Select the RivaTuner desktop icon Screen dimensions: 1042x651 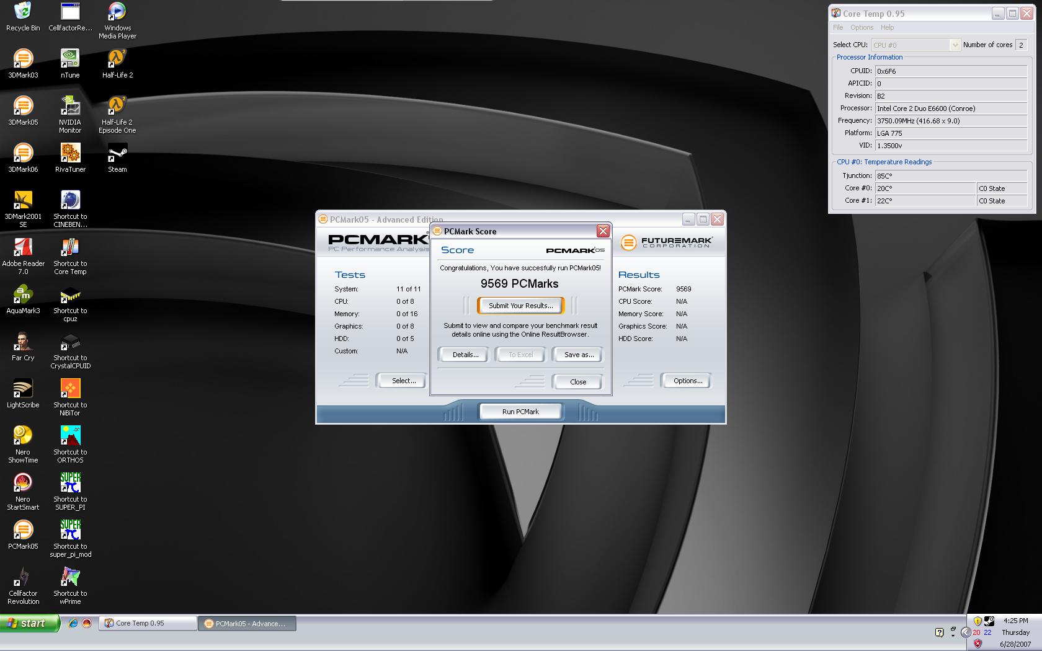[x=70, y=157]
